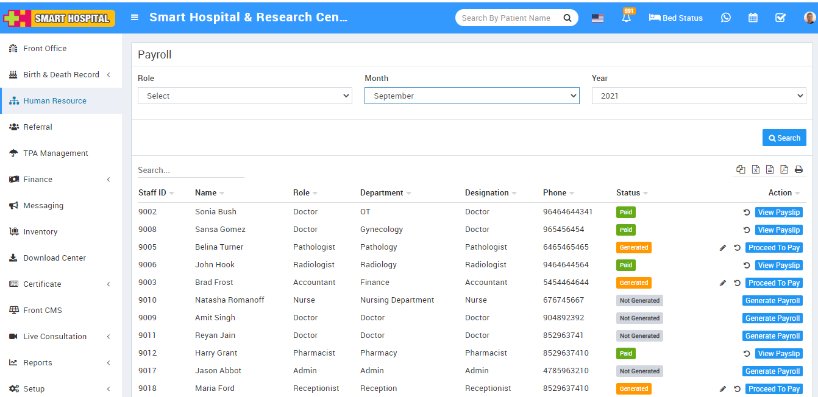Viewport: 818px width, 397px height.
Task: Open the calendar icon in the top bar
Action: point(753,18)
